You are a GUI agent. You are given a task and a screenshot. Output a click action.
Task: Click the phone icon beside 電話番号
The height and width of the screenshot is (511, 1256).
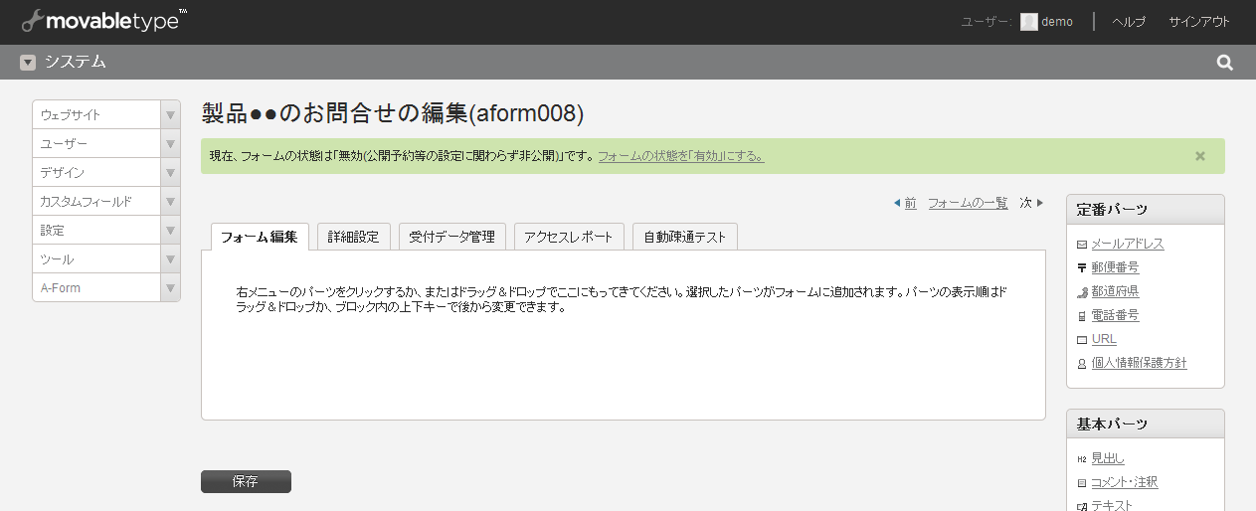[1082, 316]
